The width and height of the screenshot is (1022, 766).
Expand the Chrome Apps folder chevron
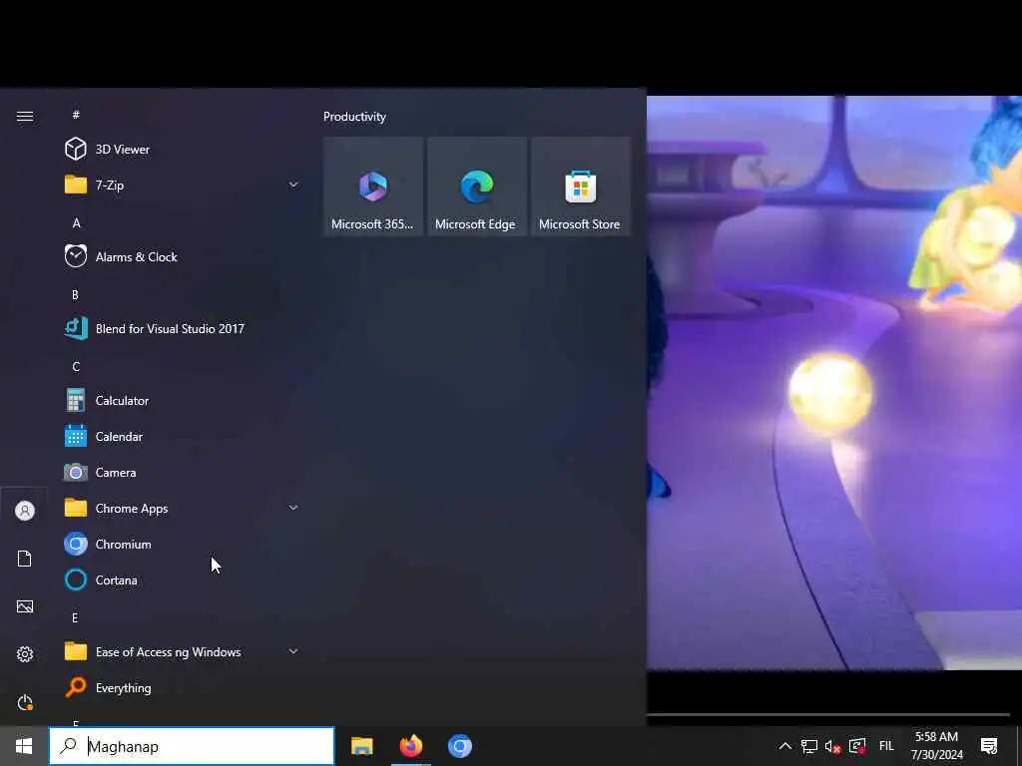coord(293,508)
